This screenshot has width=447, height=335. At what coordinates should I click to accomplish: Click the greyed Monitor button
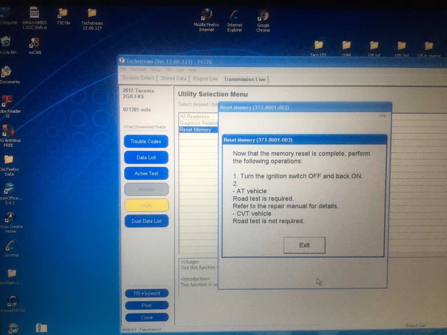point(146,189)
